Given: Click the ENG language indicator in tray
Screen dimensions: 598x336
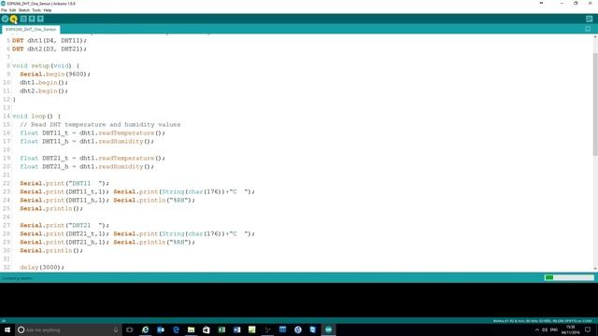Looking at the screenshot, I should click(554, 329).
